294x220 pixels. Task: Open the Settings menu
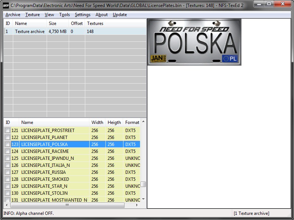click(x=82, y=15)
